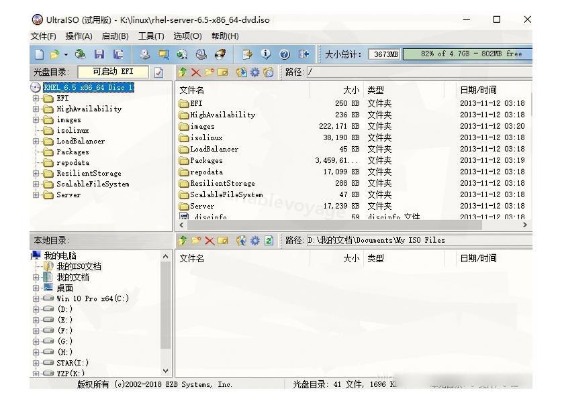This screenshot has width=562, height=403.
Task: Open recent files dropdown arrow beside Open
Action: tap(66, 55)
